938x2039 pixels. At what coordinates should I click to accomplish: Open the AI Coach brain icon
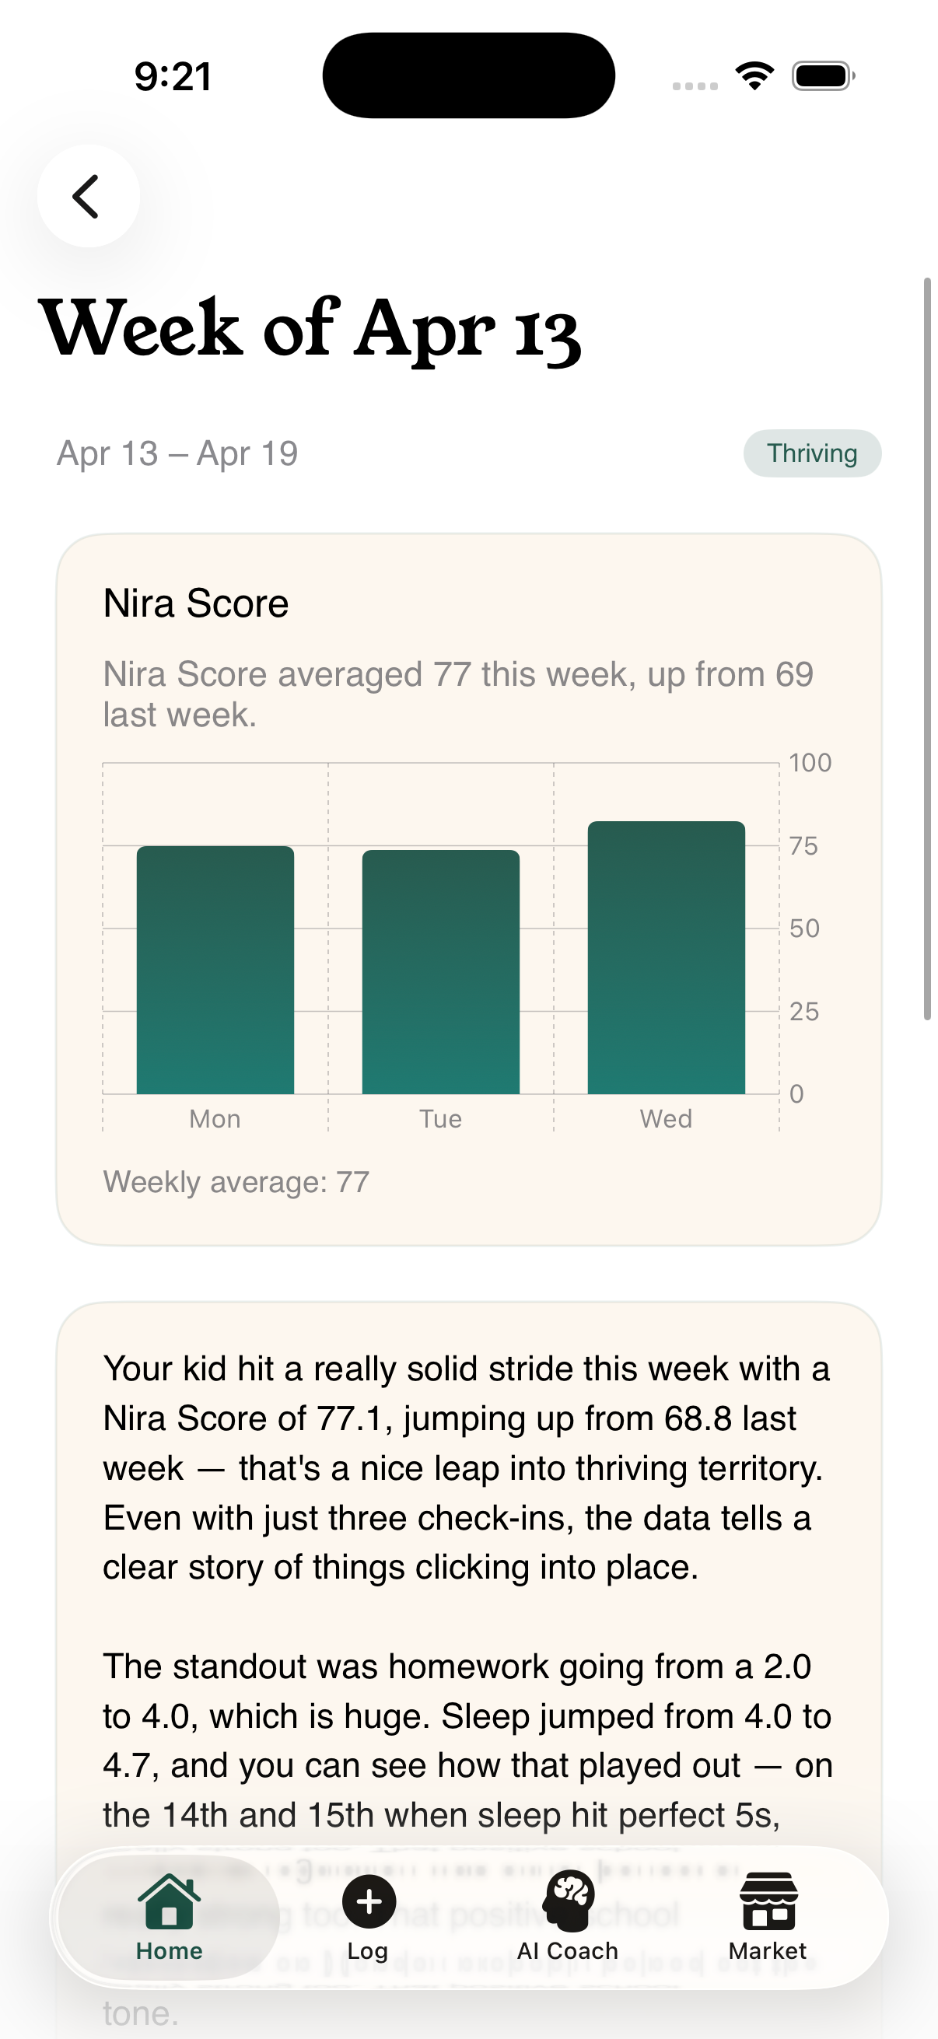pyautogui.click(x=568, y=1901)
